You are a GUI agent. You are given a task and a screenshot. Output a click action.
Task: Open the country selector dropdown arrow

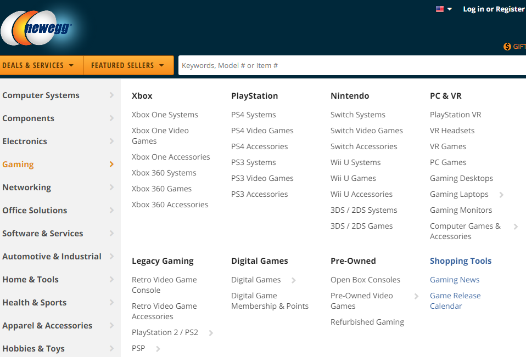(450, 9)
